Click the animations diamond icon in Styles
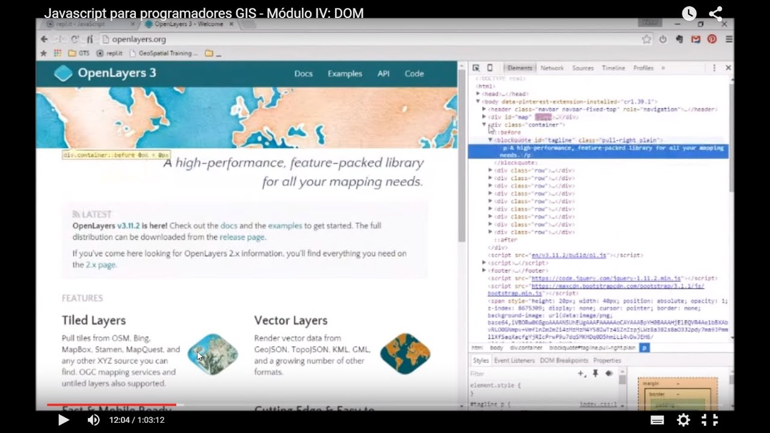The width and height of the screenshot is (770, 433). 608,373
